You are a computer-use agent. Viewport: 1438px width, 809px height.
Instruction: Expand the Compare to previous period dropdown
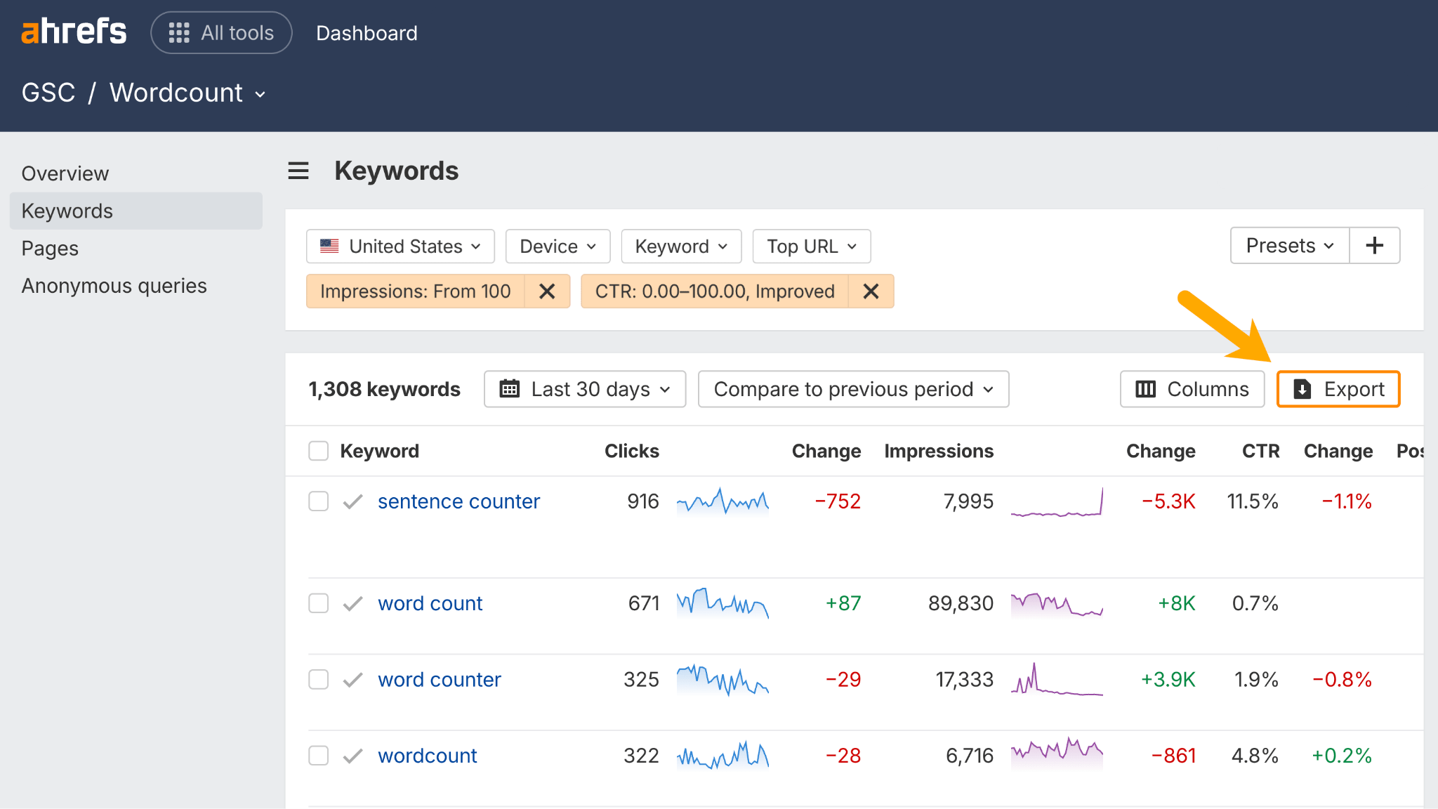[x=852, y=388]
